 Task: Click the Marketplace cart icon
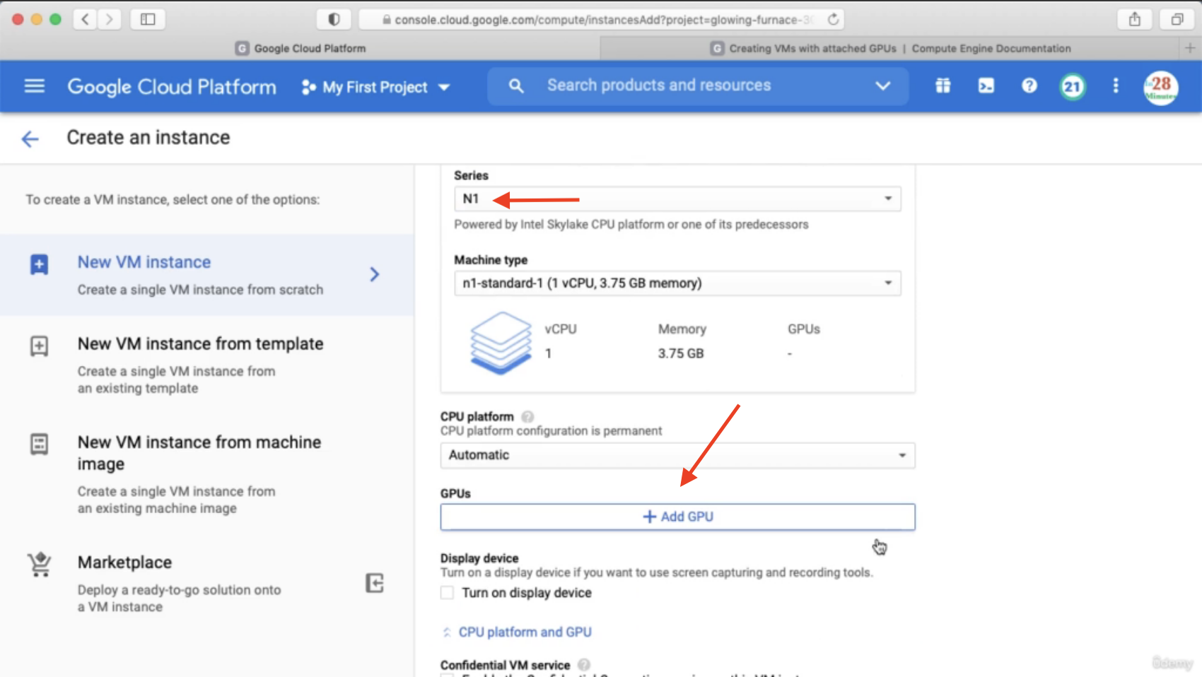[x=40, y=565]
